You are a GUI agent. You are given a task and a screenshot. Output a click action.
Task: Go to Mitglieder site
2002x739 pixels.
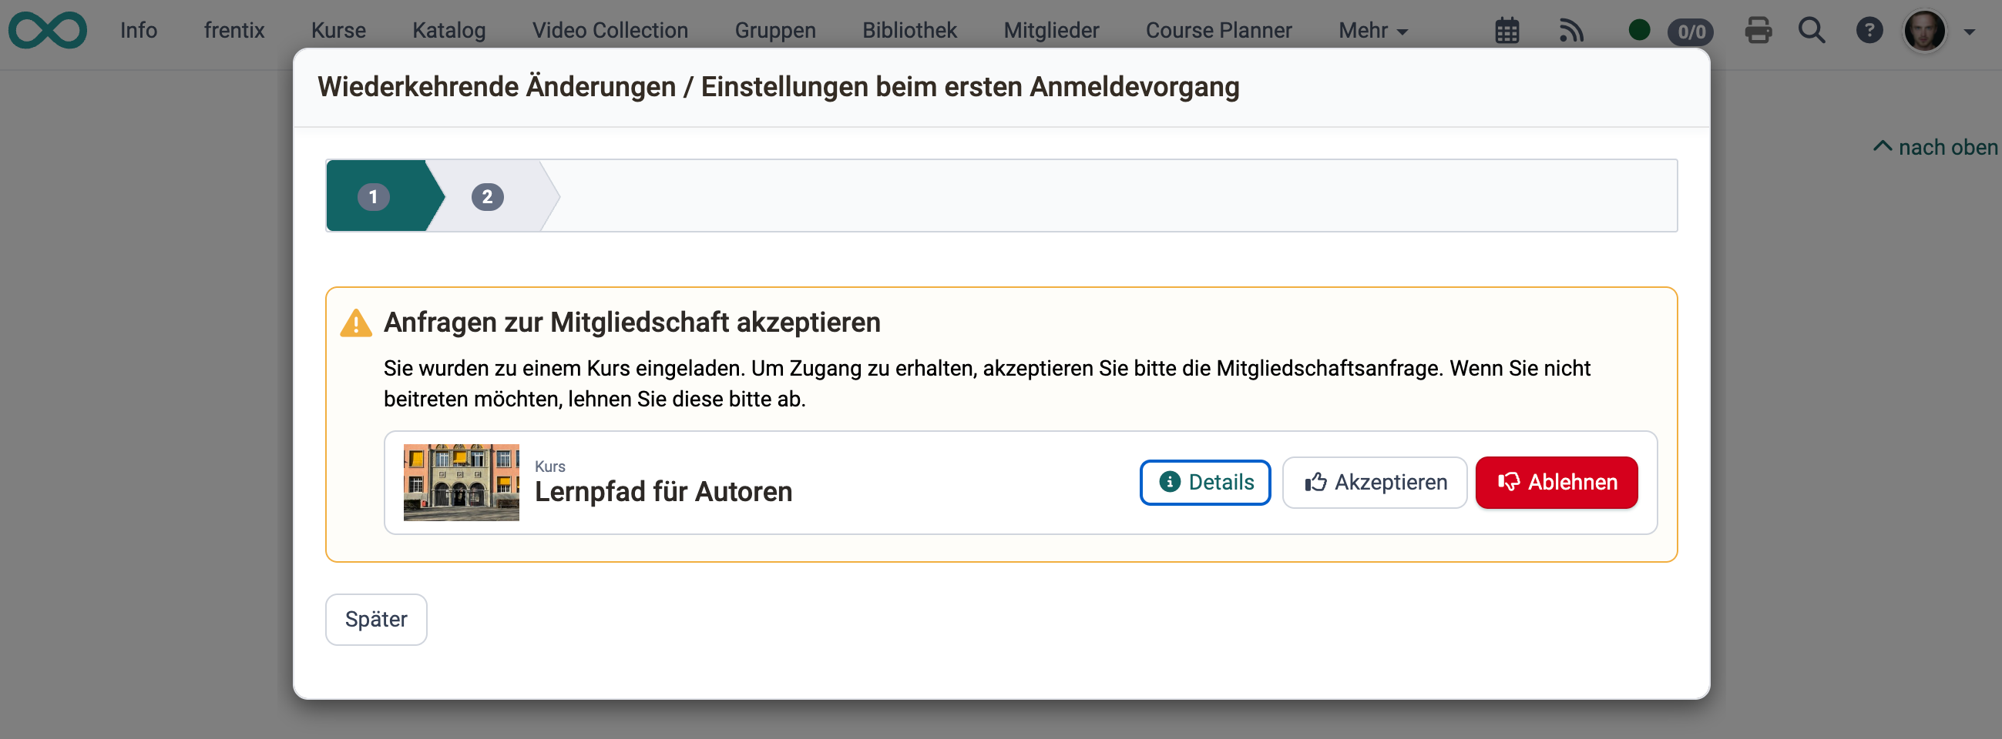(x=1051, y=30)
